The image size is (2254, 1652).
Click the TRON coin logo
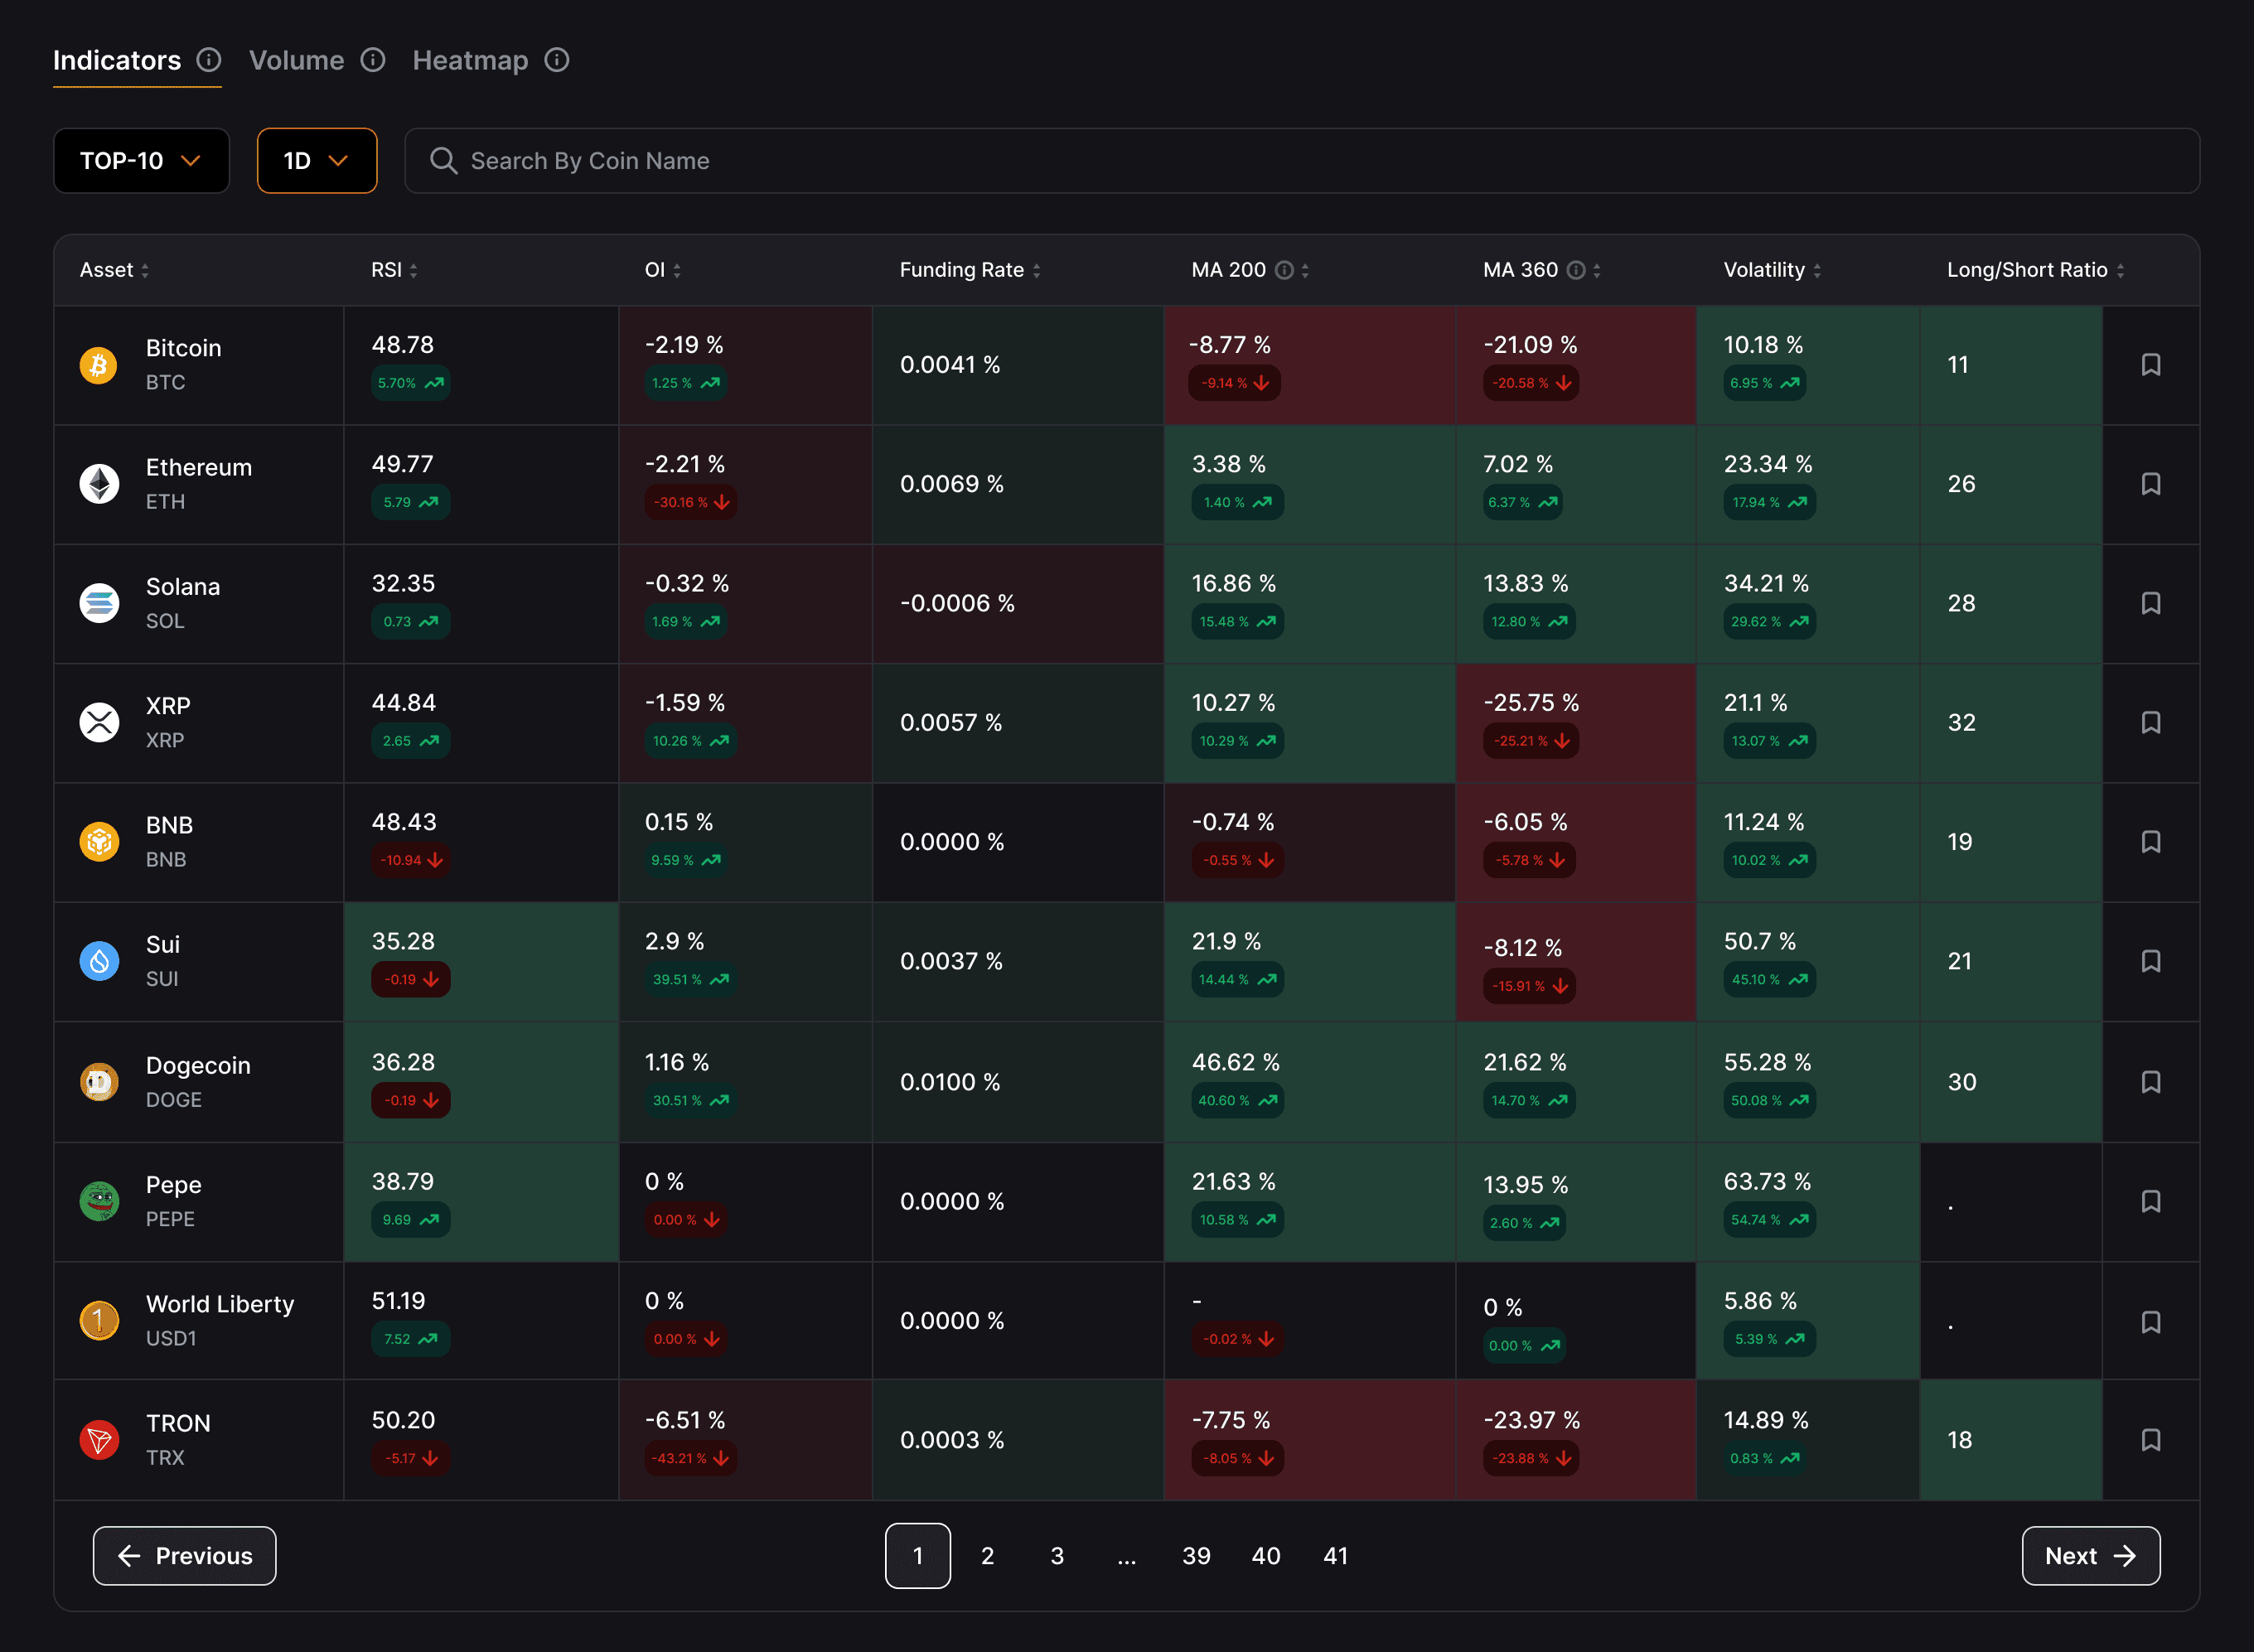(99, 1440)
